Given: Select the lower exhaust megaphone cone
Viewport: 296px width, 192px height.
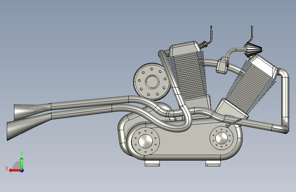Looking at the screenshot, I should click(x=29, y=127).
